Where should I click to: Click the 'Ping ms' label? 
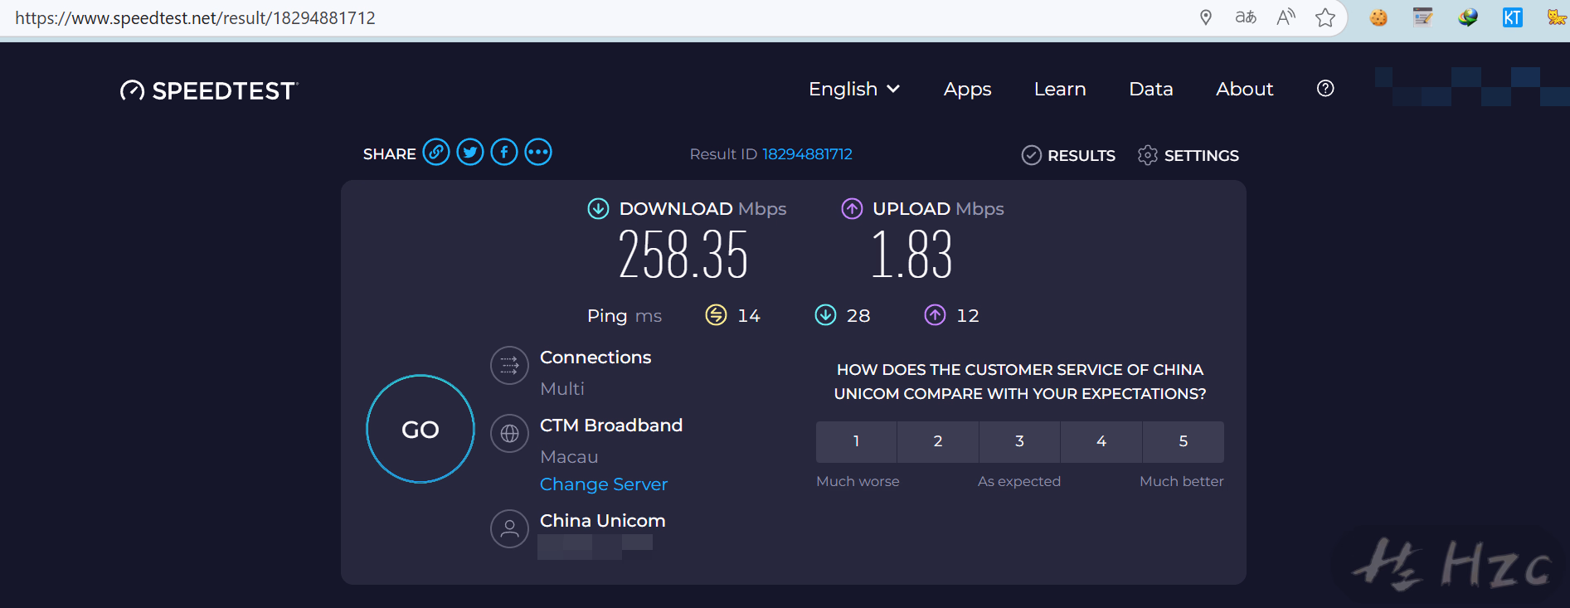click(625, 316)
